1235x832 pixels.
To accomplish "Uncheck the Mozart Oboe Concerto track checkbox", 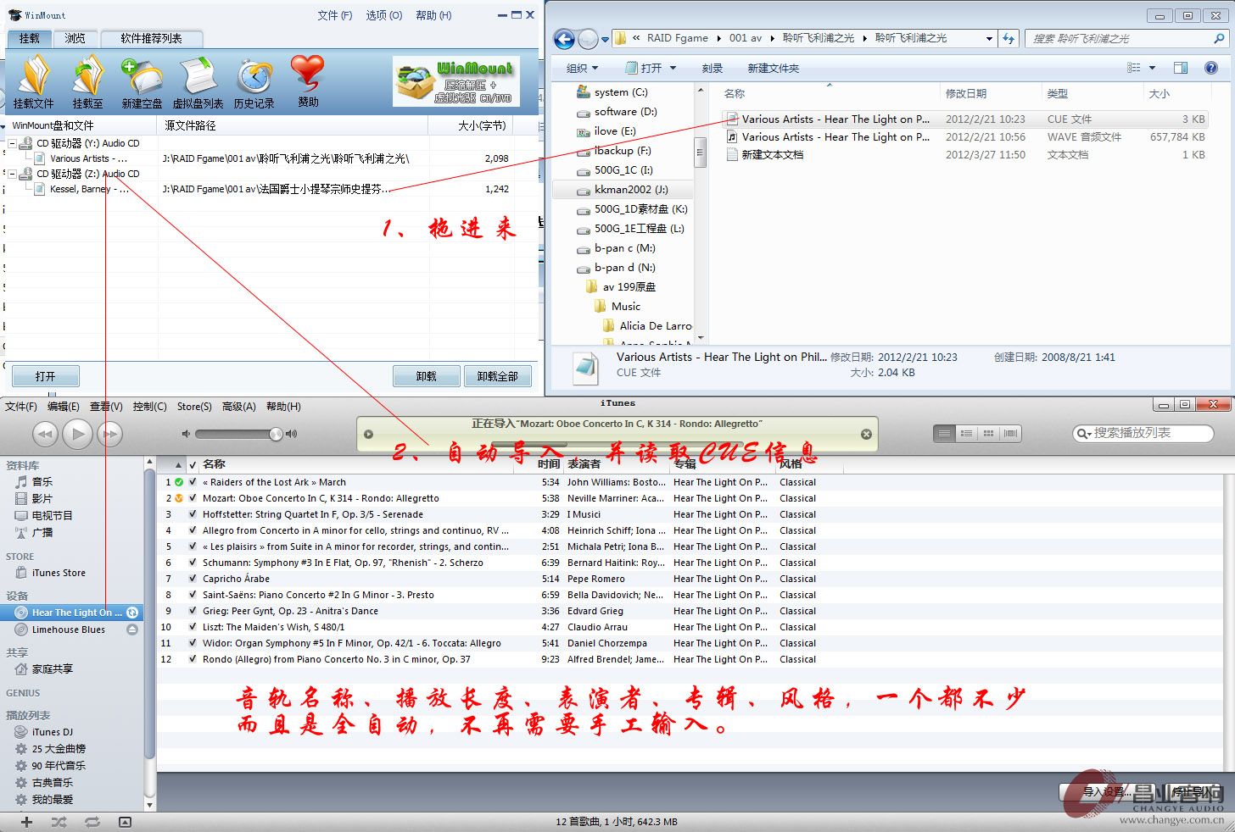I will 193,498.
